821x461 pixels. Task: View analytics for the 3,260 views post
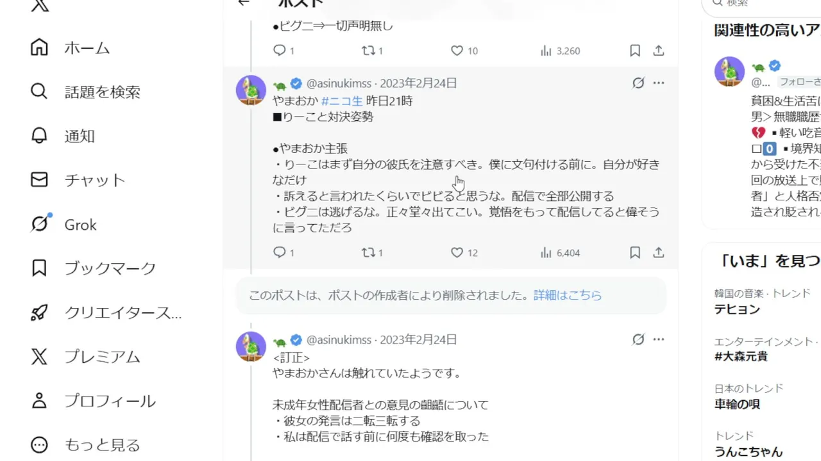click(560, 51)
